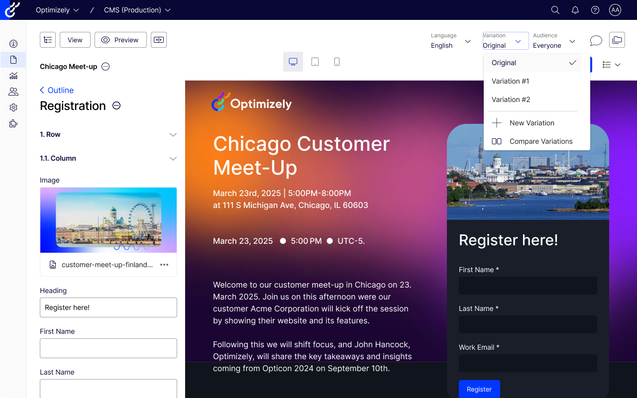Click the customer-meet-up-finland filename

point(107,265)
